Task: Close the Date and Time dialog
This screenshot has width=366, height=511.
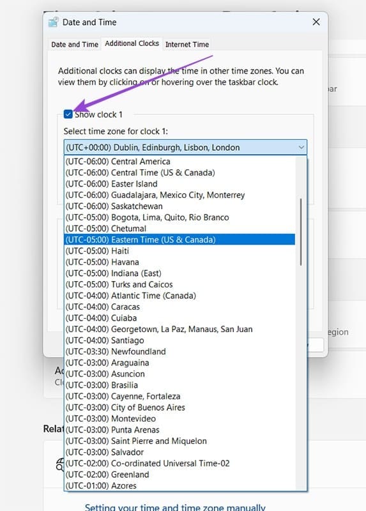Action: click(x=316, y=22)
